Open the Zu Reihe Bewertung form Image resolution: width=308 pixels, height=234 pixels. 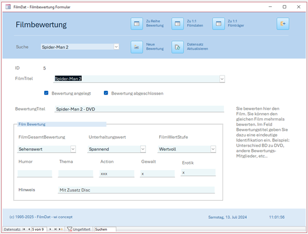click(x=137, y=24)
